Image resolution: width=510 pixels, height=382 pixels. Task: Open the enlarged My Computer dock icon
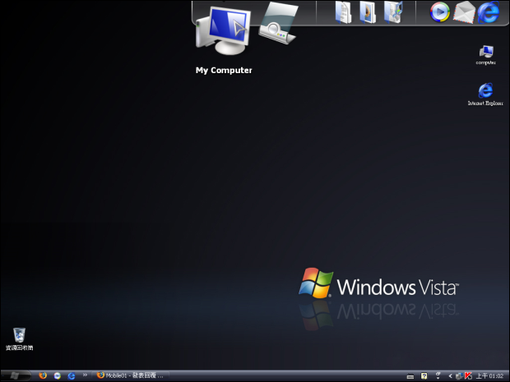click(224, 31)
